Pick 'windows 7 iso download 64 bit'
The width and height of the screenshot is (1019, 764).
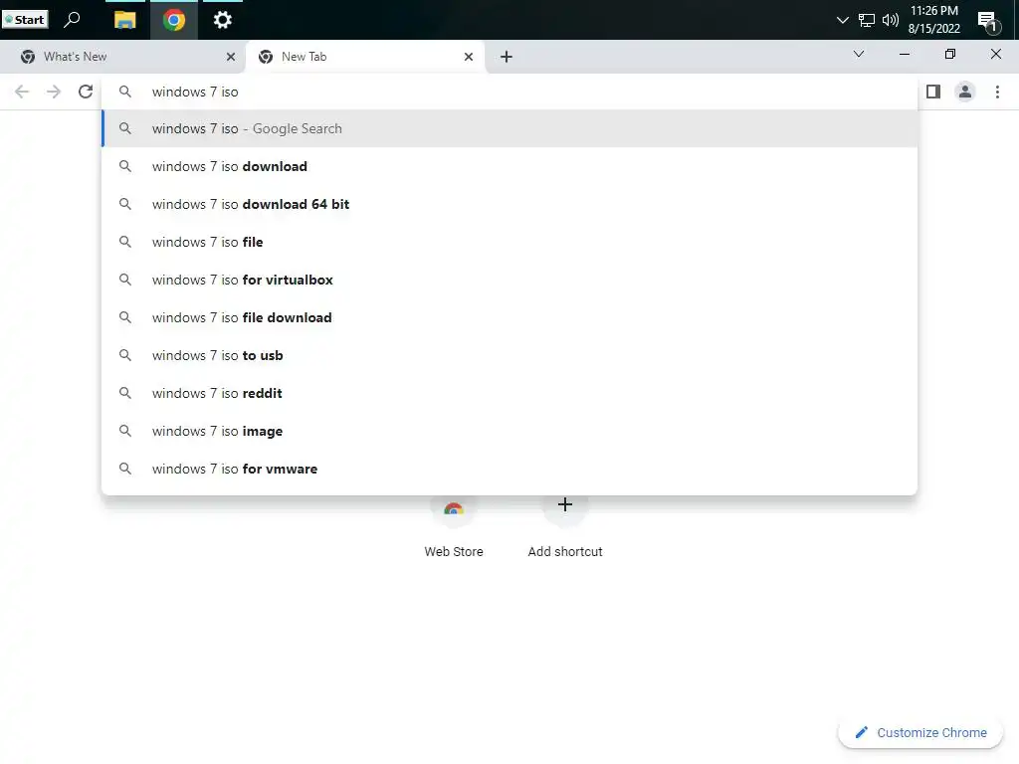pyautogui.click(x=509, y=204)
